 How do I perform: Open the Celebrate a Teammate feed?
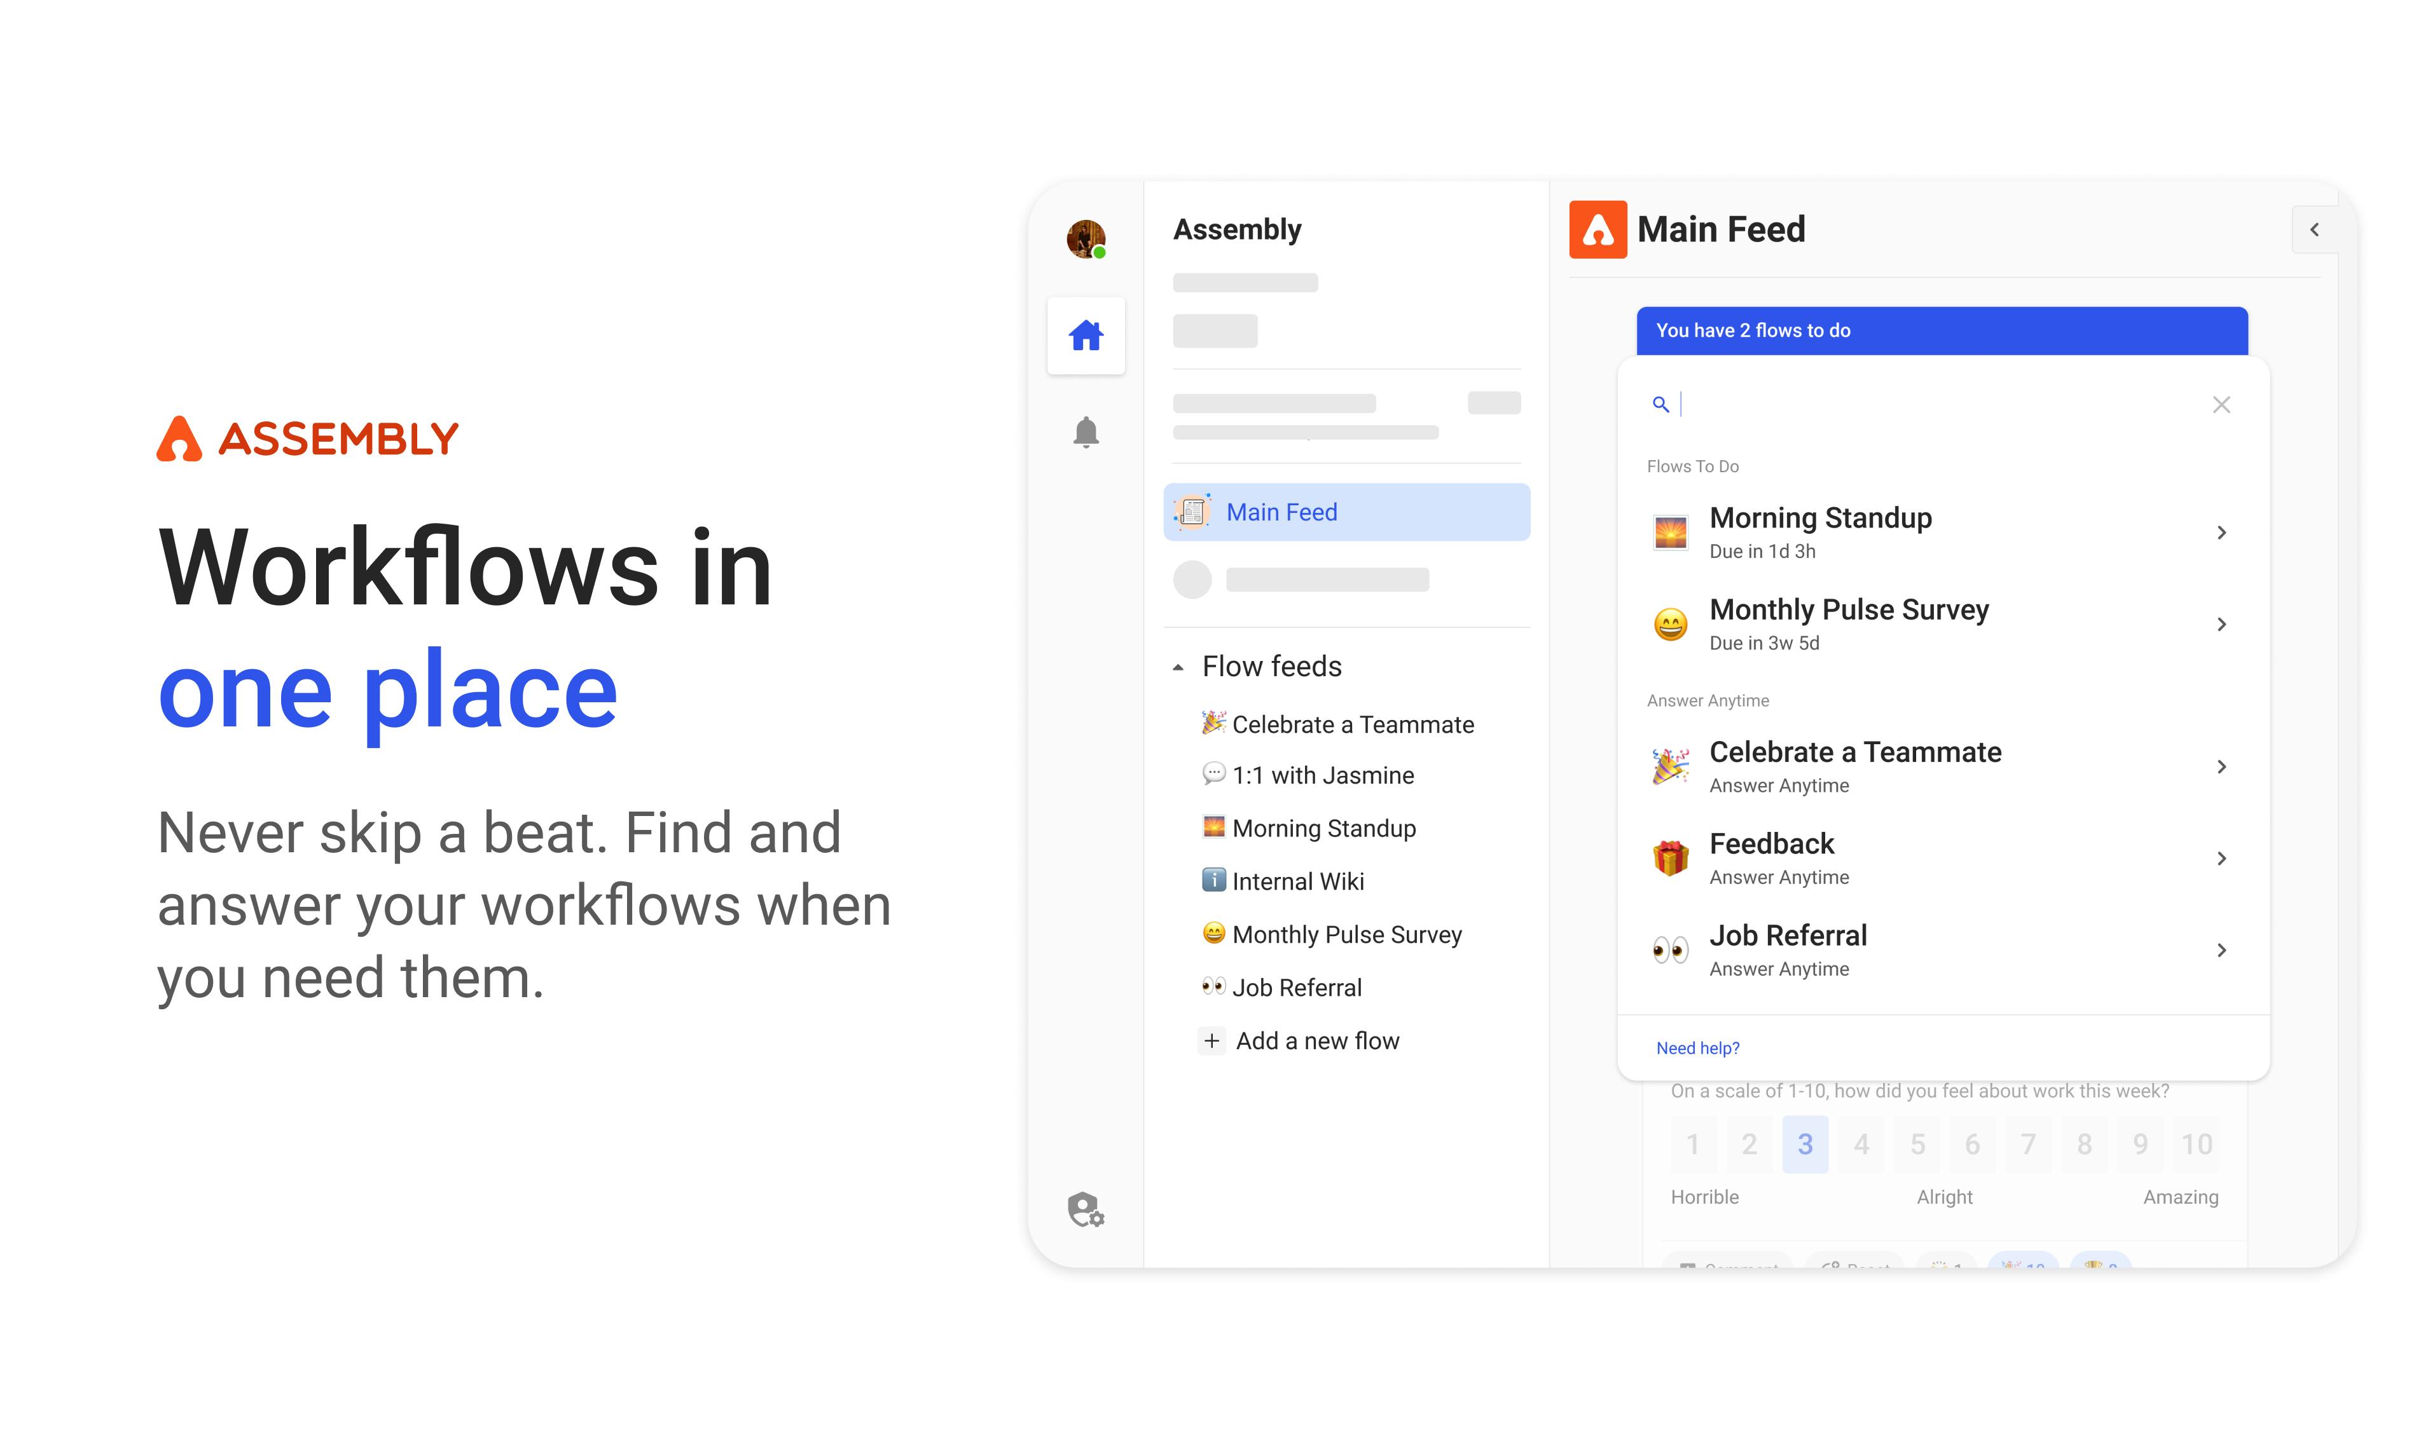point(1337,723)
